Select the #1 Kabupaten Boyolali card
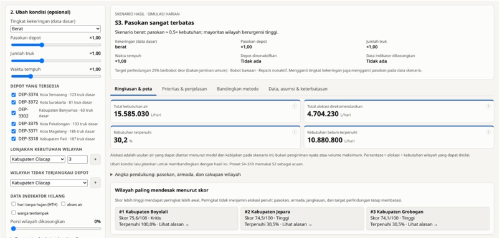Viewport: 502px width, 238px height. tap(176, 218)
